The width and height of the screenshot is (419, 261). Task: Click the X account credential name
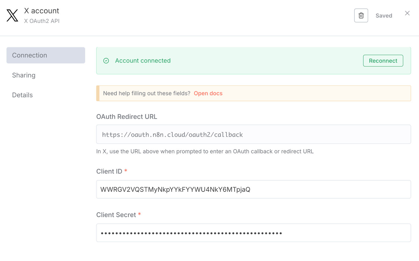[42, 11]
